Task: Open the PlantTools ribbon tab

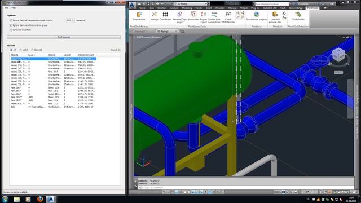Action: (x=312, y=8)
